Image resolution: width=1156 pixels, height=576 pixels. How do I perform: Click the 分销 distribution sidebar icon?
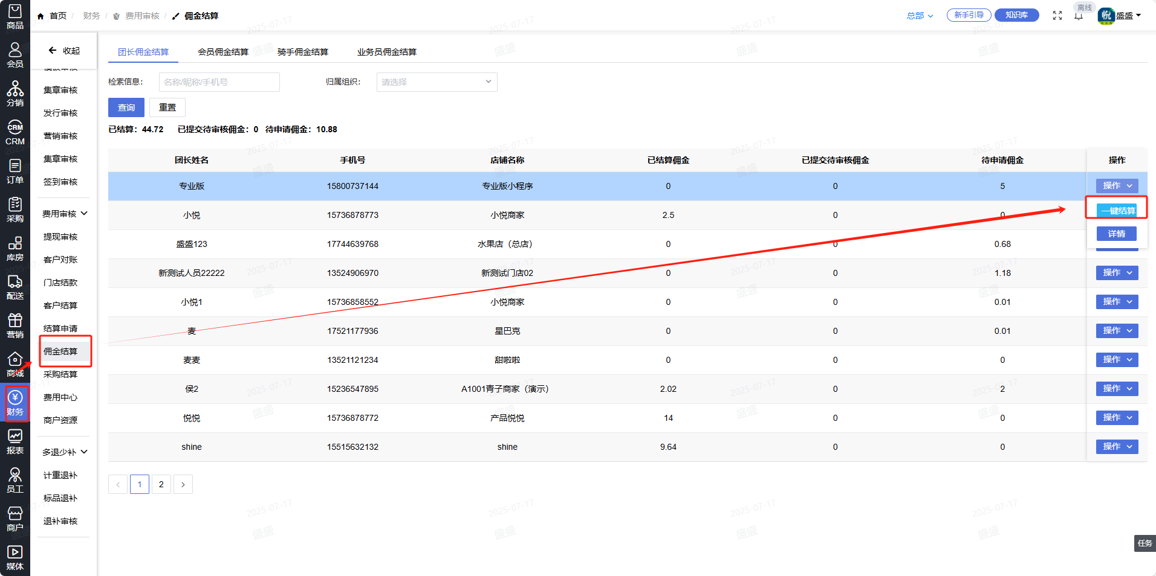pos(15,94)
